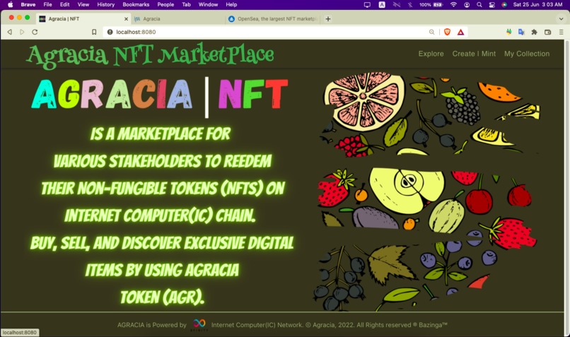Open the Google Translate extension icon
570x337 pixels.
pyautogui.click(x=521, y=32)
